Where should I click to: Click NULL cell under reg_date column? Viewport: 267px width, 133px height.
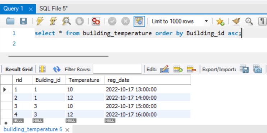pyautogui.click(x=110, y=120)
